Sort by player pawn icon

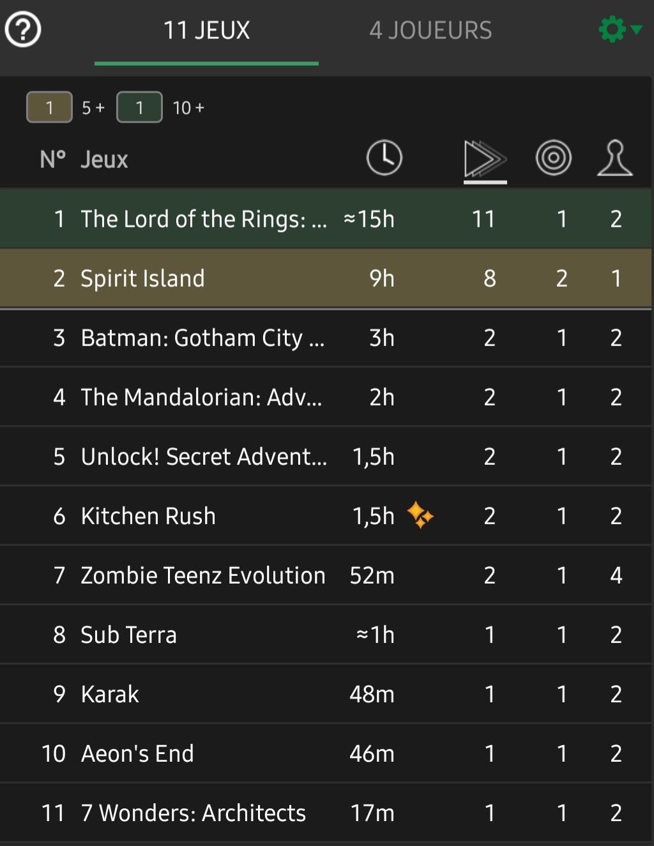(x=614, y=158)
